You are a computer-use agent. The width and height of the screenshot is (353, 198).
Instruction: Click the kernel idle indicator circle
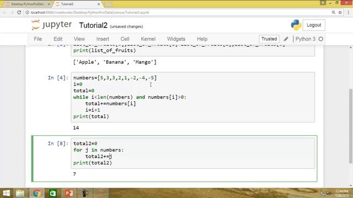click(x=321, y=39)
